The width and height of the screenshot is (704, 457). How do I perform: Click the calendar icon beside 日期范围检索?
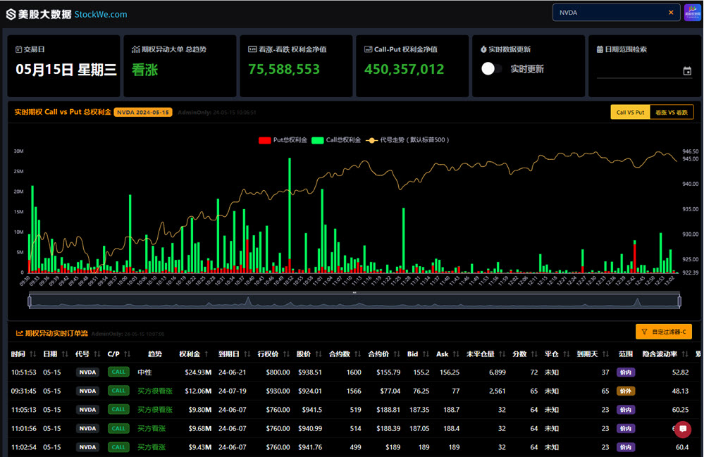(600, 49)
